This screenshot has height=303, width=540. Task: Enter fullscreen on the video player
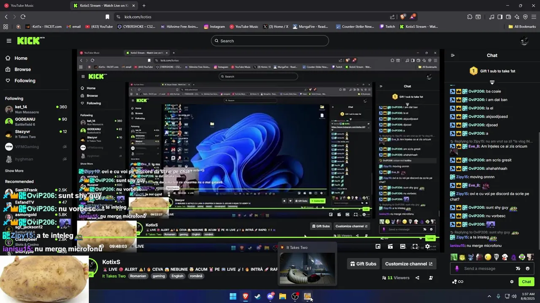click(415, 247)
